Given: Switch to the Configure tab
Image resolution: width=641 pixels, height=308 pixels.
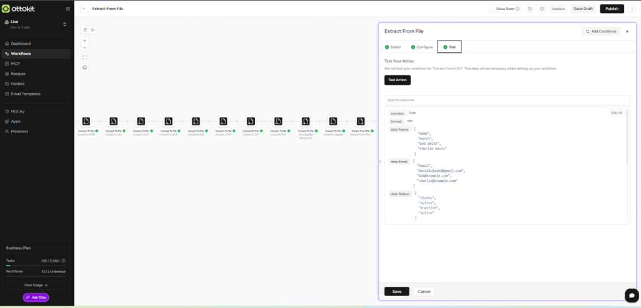Looking at the screenshot, I should (422, 47).
